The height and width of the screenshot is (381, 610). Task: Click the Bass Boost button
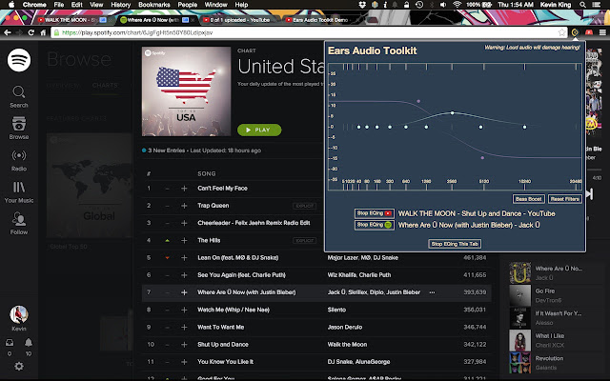[x=528, y=199]
